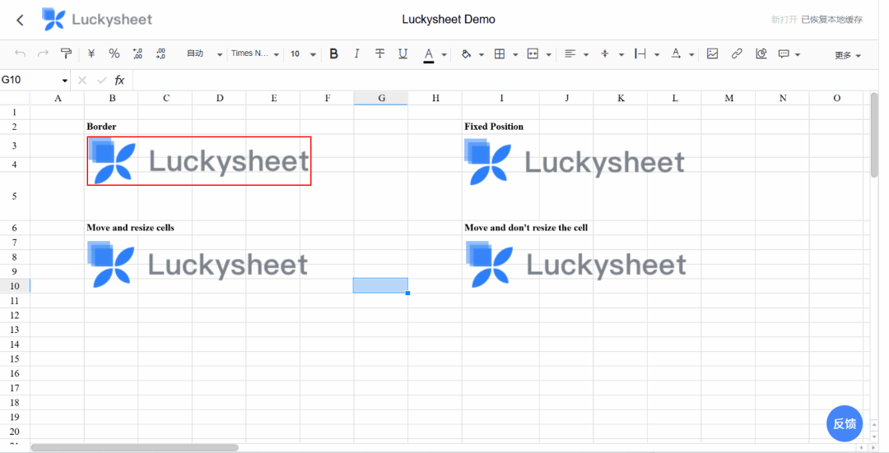This screenshot has width=889, height=453.
Task: Click vertical align icon
Action: pos(605,53)
